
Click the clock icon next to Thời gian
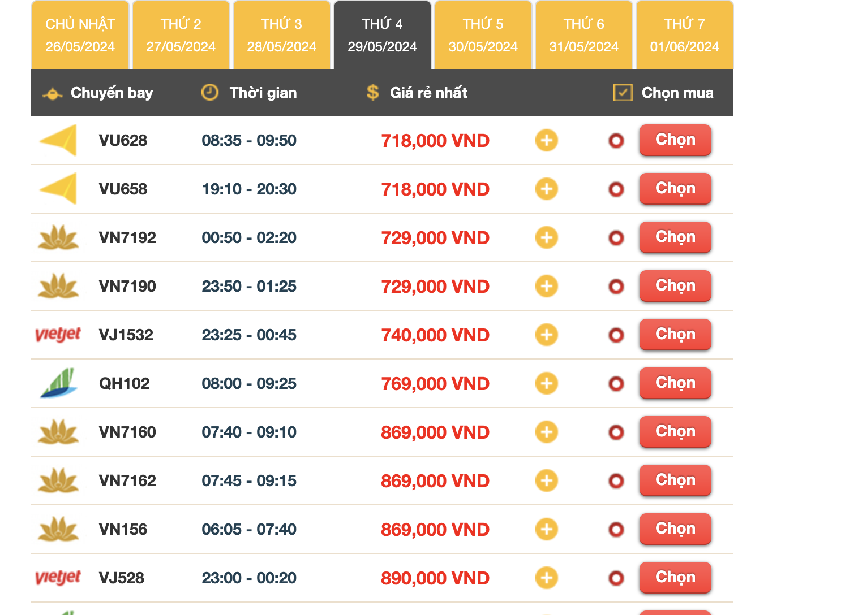(210, 93)
